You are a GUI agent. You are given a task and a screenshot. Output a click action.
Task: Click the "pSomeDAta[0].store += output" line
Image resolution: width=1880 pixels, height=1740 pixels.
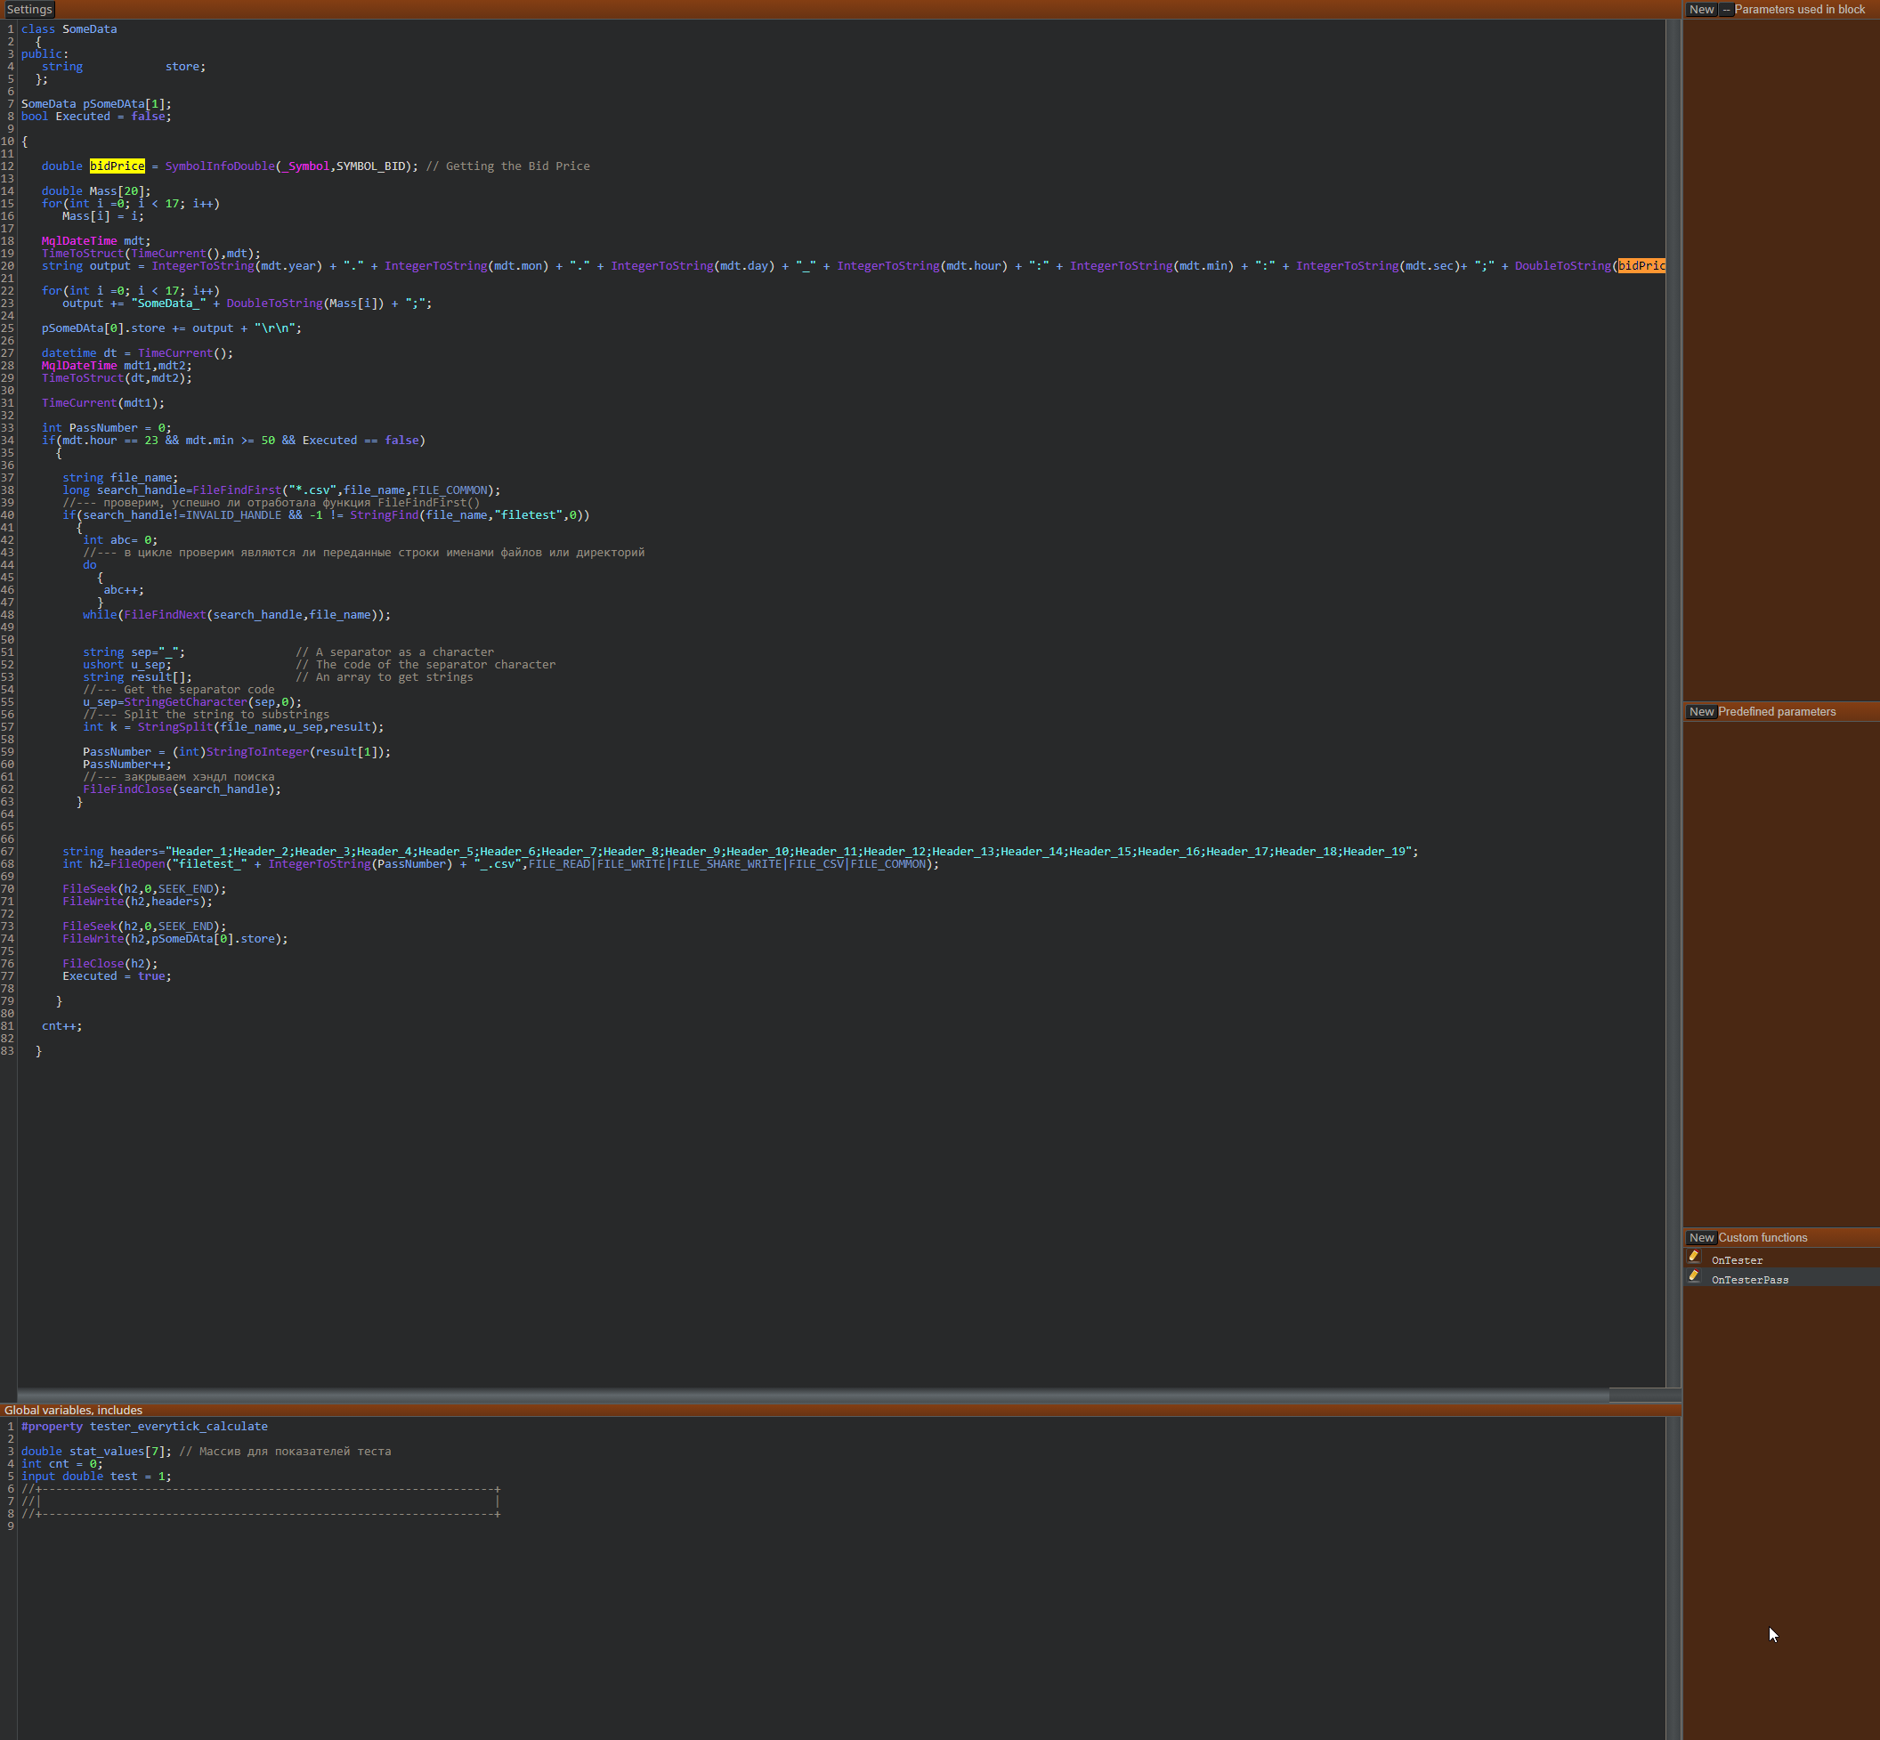[x=172, y=328]
